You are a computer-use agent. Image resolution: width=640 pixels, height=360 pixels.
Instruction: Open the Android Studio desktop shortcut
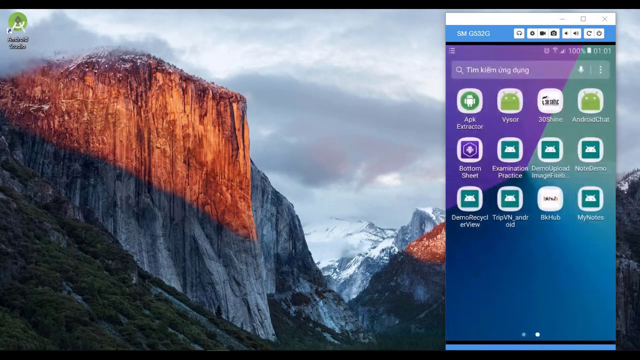(x=17, y=30)
